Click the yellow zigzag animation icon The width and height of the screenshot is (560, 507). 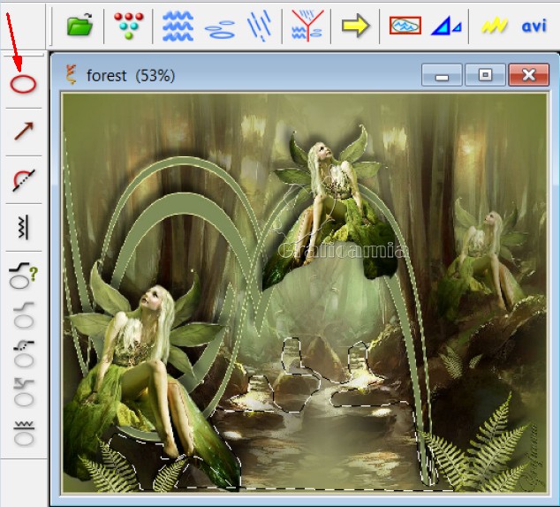point(495,26)
